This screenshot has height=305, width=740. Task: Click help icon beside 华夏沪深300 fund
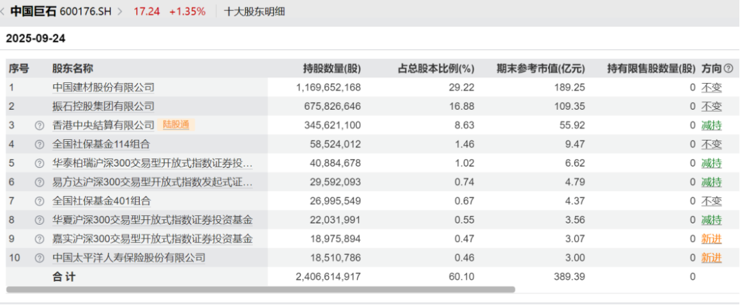point(40,220)
